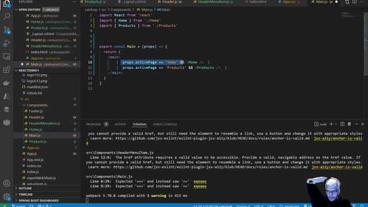Image resolution: width=368 pixels, height=207 pixels.
Task: Click the unsaved dot on Main.js tab
Action: [336, 2]
